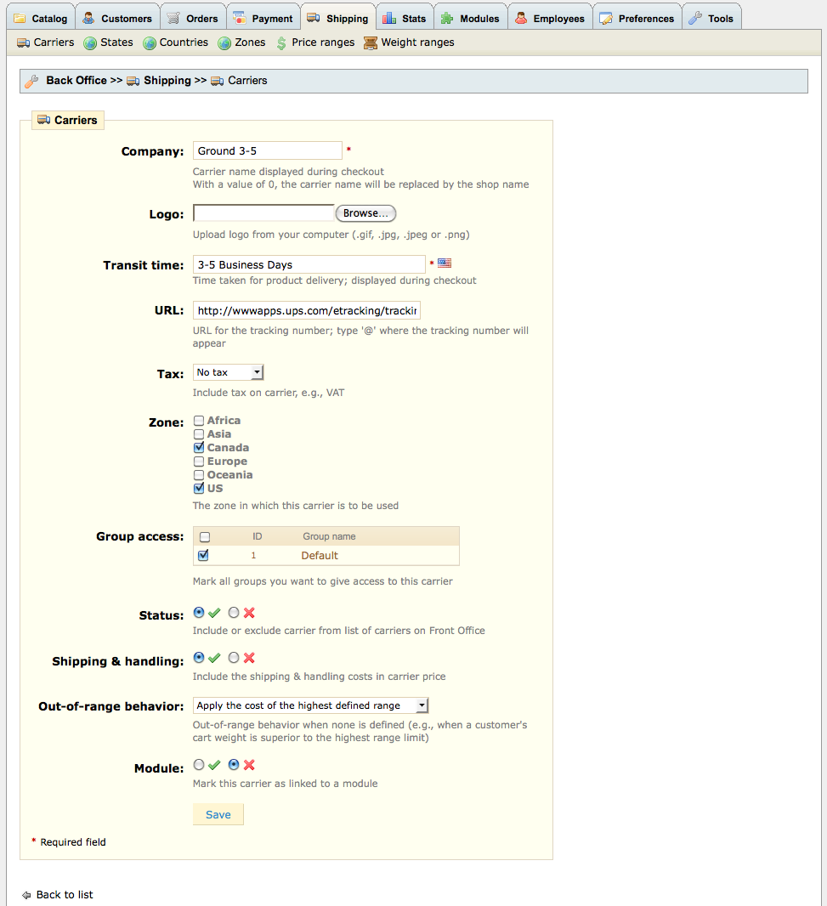Click the Shipping breadcrumb link
Image resolution: width=827 pixels, height=906 pixels.
[x=167, y=80]
